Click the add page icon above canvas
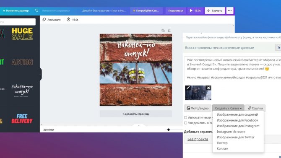Viewport: 281px width, 158px height. tap(169, 31)
